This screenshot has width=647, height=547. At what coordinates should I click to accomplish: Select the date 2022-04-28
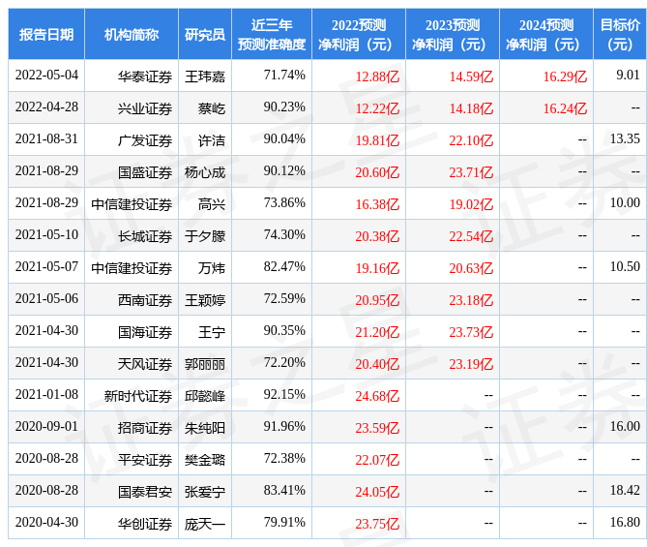46,107
